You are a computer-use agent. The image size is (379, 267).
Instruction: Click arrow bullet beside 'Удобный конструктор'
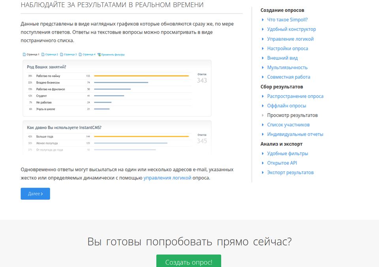point(263,29)
